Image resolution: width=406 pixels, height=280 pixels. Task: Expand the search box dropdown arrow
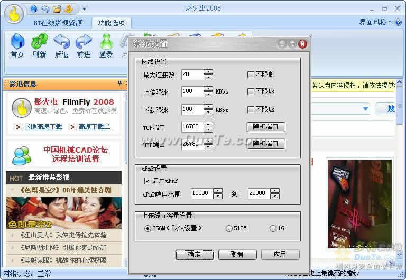point(365,109)
